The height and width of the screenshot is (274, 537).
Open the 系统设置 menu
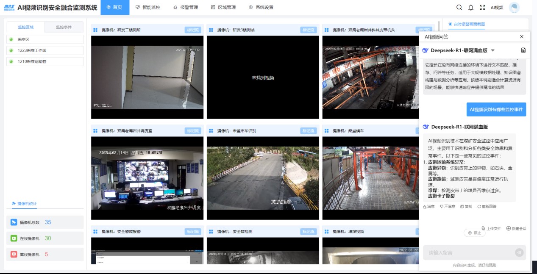pos(261,7)
